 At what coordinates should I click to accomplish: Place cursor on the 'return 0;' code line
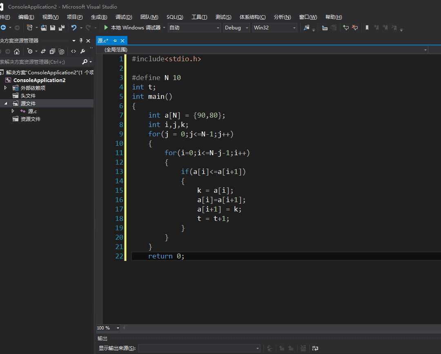pyautogui.click(x=166, y=256)
